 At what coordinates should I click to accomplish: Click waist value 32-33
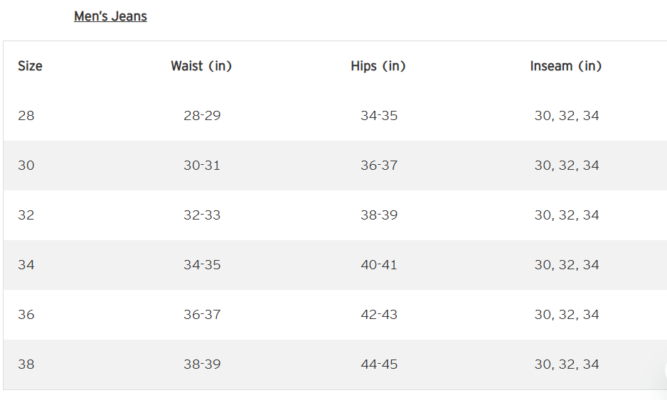coord(202,215)
